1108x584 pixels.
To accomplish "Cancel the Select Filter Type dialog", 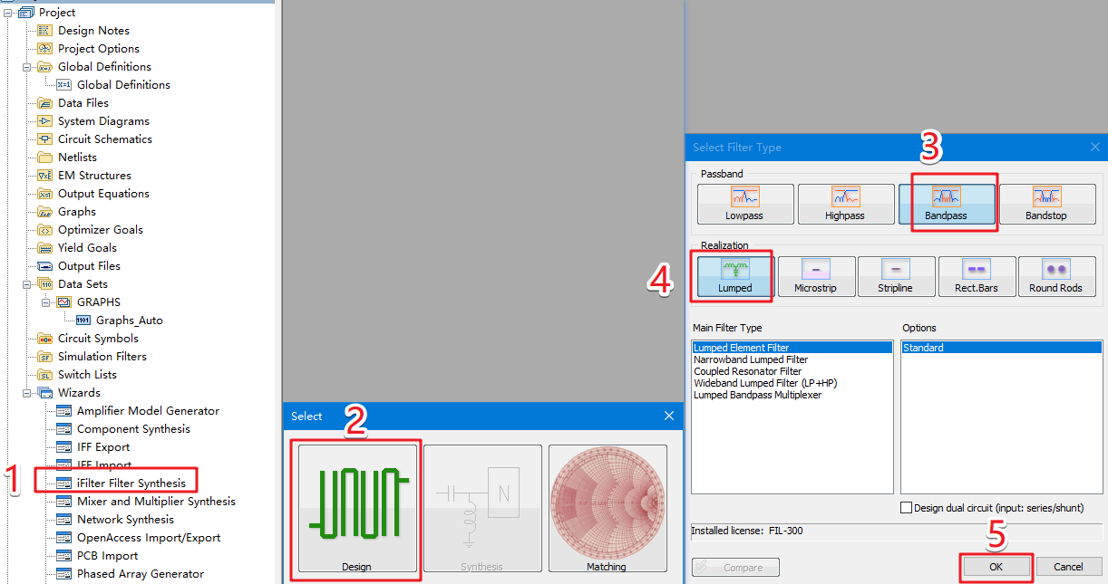I will point(1068,567).
